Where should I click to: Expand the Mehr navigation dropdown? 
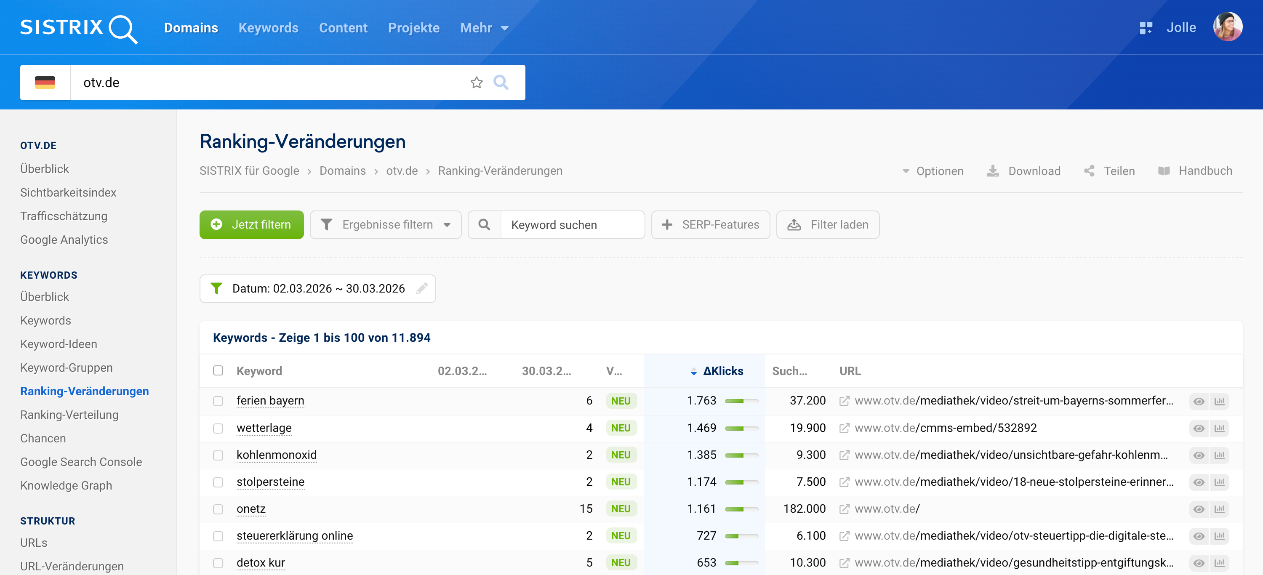[484, 28]
